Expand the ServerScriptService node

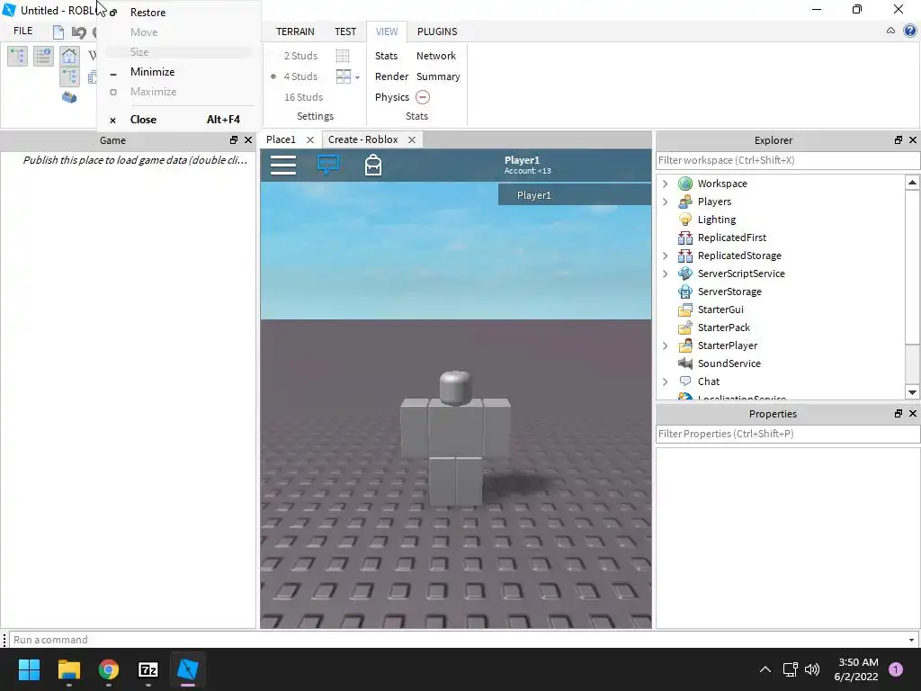click(x=665, y=274)
